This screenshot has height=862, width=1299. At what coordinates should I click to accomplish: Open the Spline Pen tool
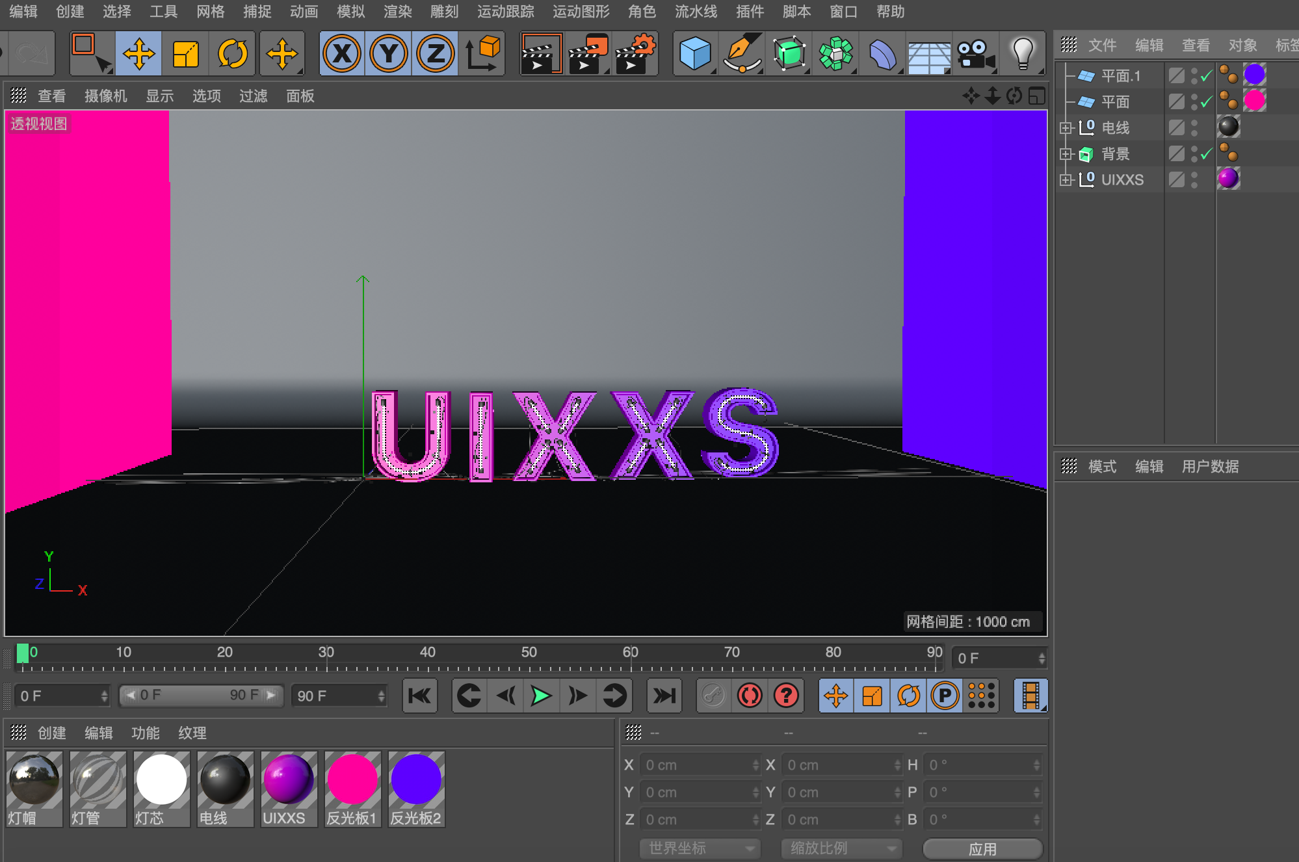(742, 54)
